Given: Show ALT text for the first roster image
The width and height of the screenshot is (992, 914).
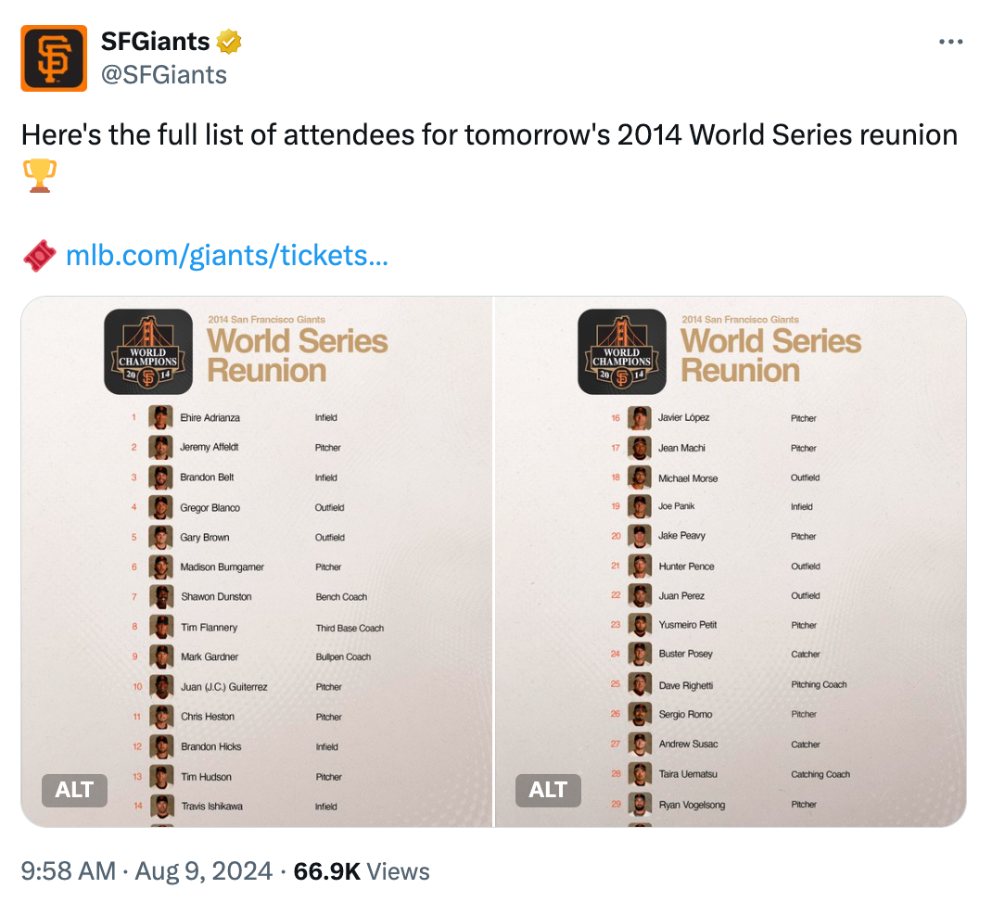Looking at the screenshot, I should pyautogui.click(x=74, y=789).
